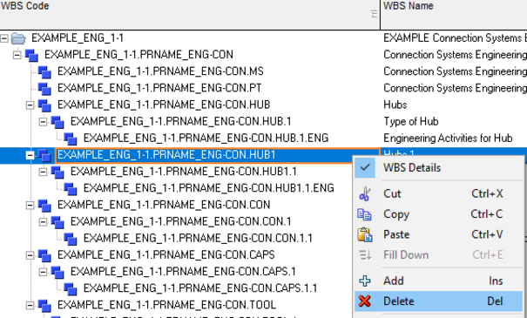Click the checkmark next to WBS Details
Viewport: 527px width, 318px height.
point(365,167)
